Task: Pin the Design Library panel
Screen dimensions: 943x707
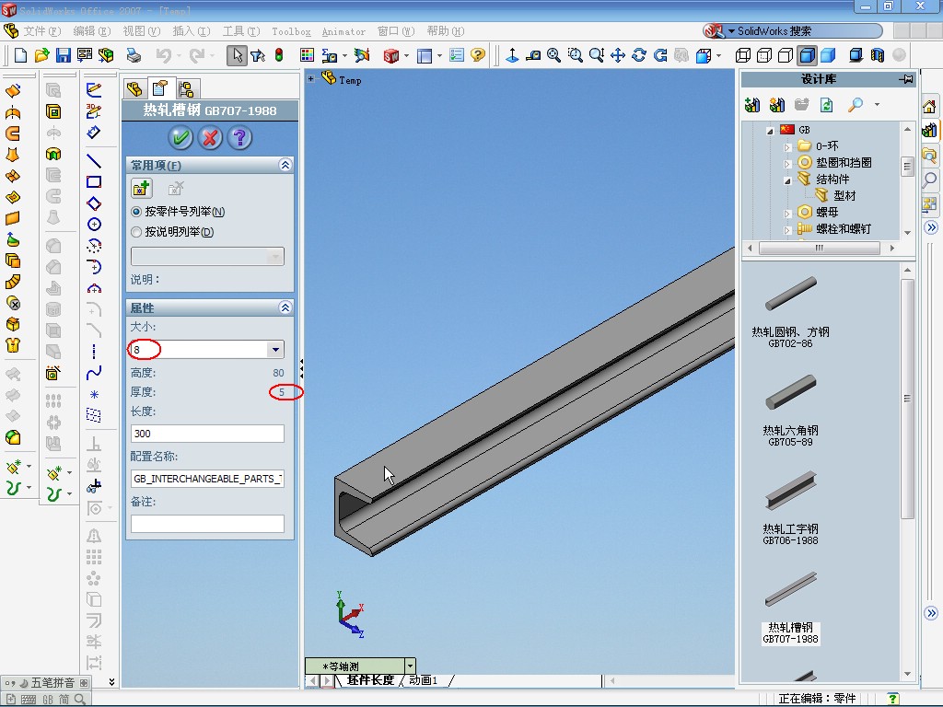Action: pos(906,79)
